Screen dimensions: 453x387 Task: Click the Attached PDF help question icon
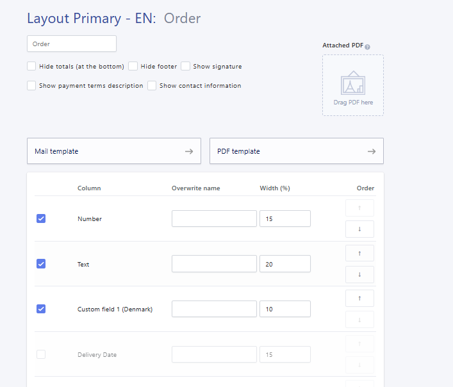click(367, 47)
